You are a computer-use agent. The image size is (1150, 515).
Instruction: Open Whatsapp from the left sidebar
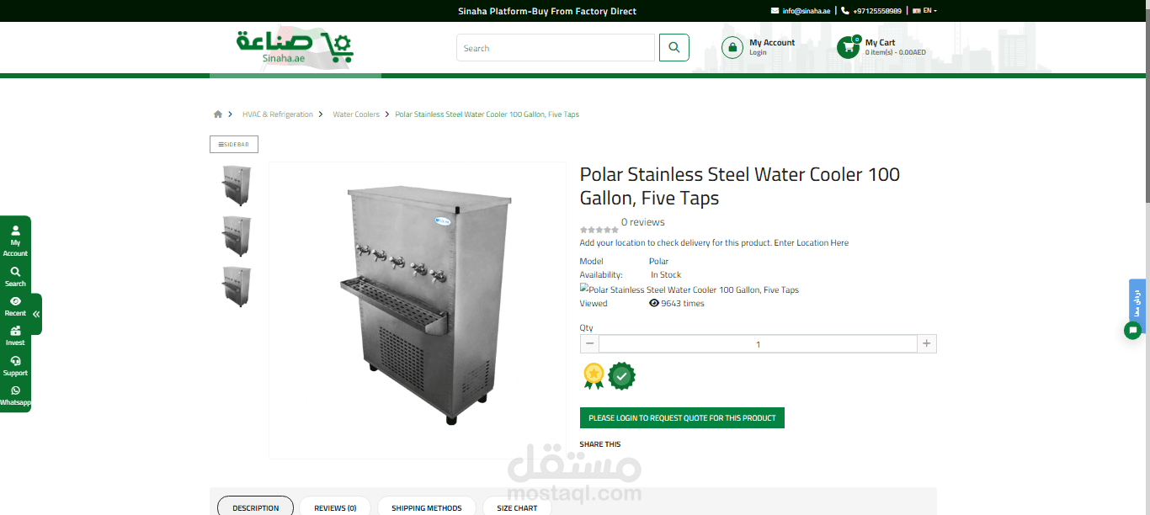tap(15, 396)
